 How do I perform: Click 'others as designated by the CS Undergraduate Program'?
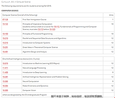25,95
